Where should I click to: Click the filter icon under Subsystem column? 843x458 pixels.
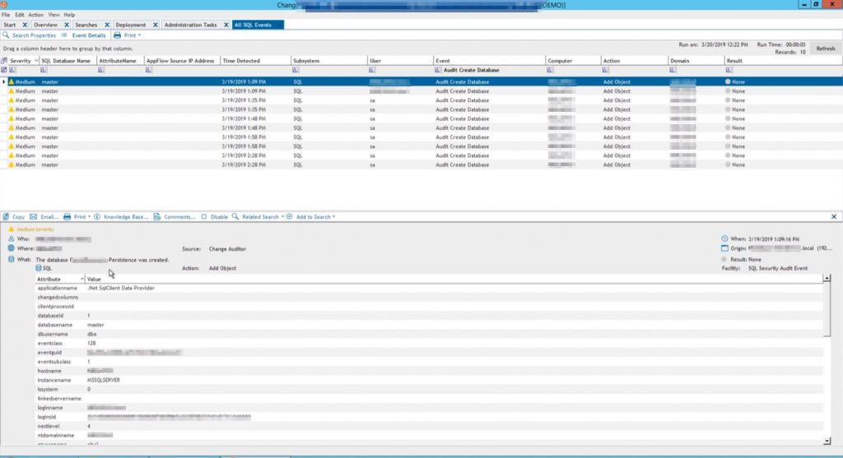pyautogui.click(x=296, y=70)
